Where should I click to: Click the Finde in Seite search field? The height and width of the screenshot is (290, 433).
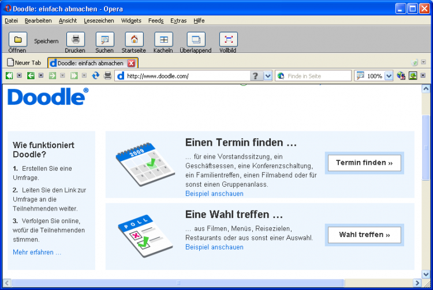click(318, 76)
